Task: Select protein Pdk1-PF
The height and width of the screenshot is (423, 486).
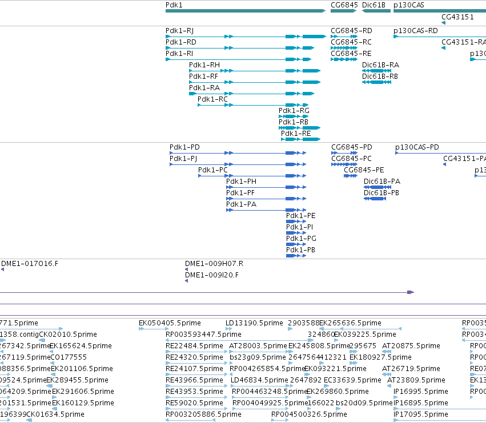Action: pyautogui.click(x=266, y=199)
